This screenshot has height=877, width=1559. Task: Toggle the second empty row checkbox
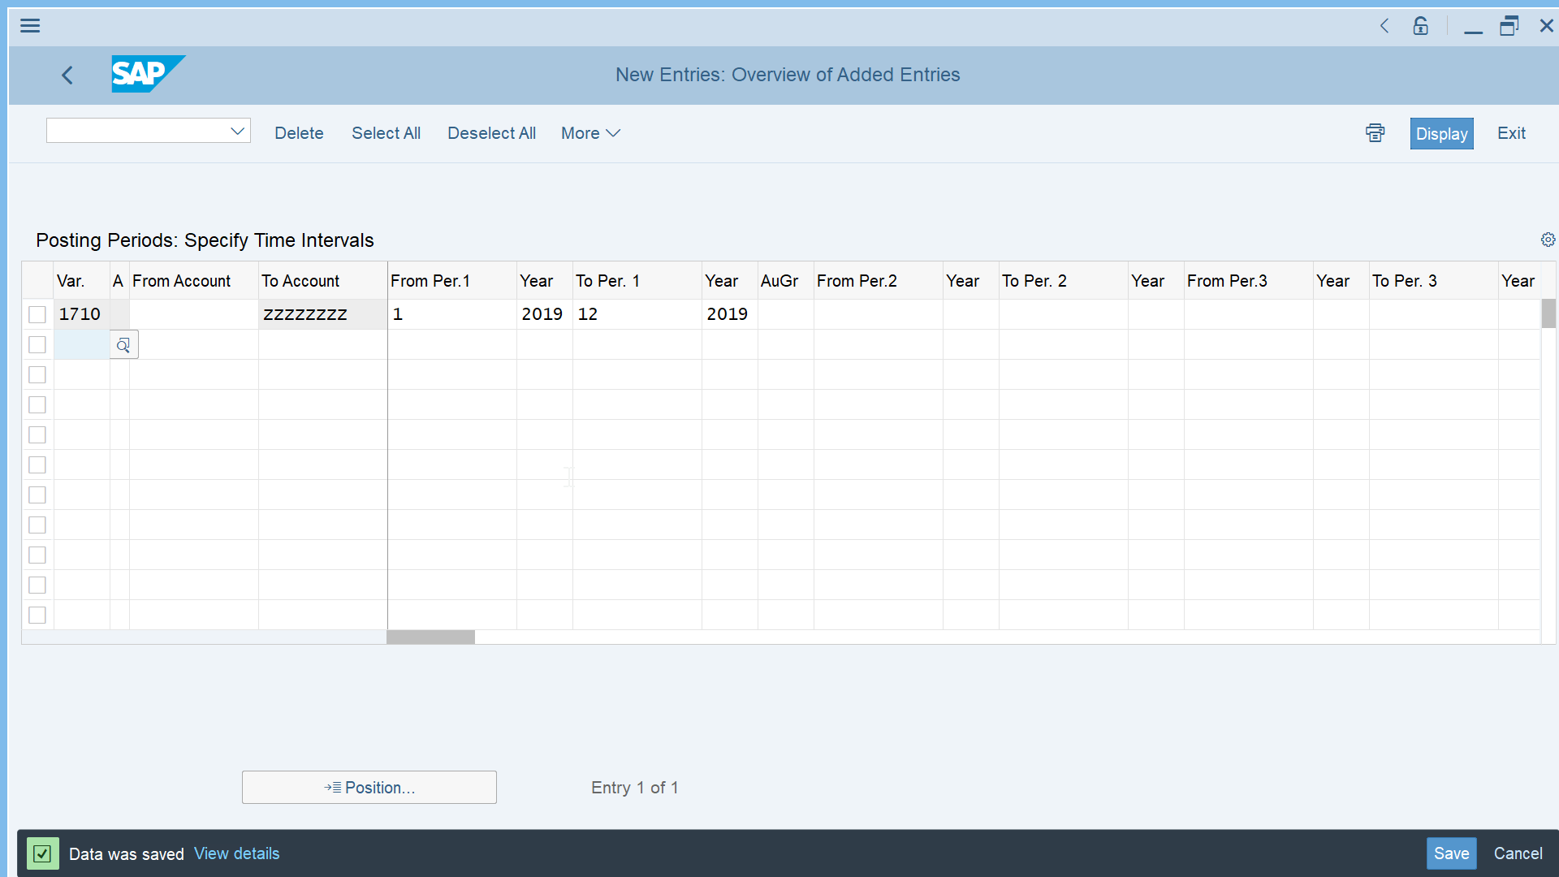pos(37,375)
